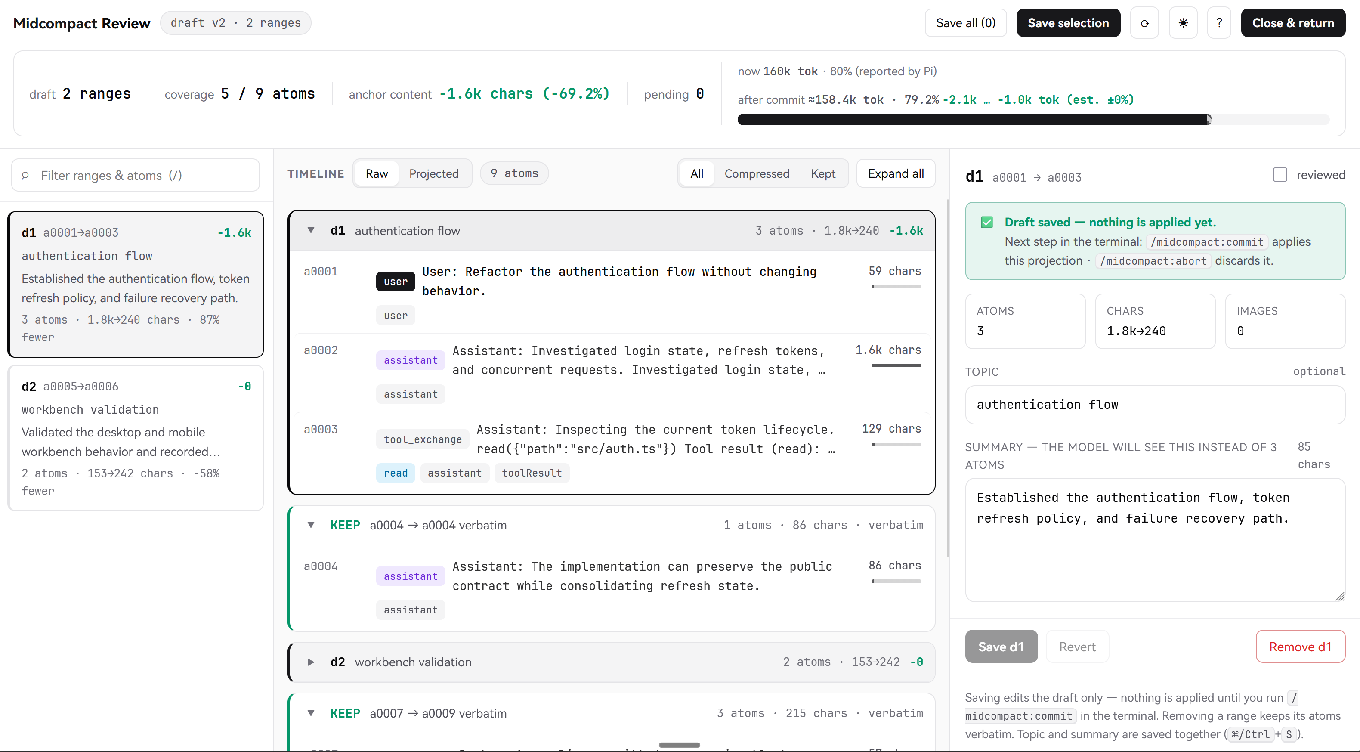1360x752 pixels.
Task: Click Remove d1 button
Action: 1300,647
